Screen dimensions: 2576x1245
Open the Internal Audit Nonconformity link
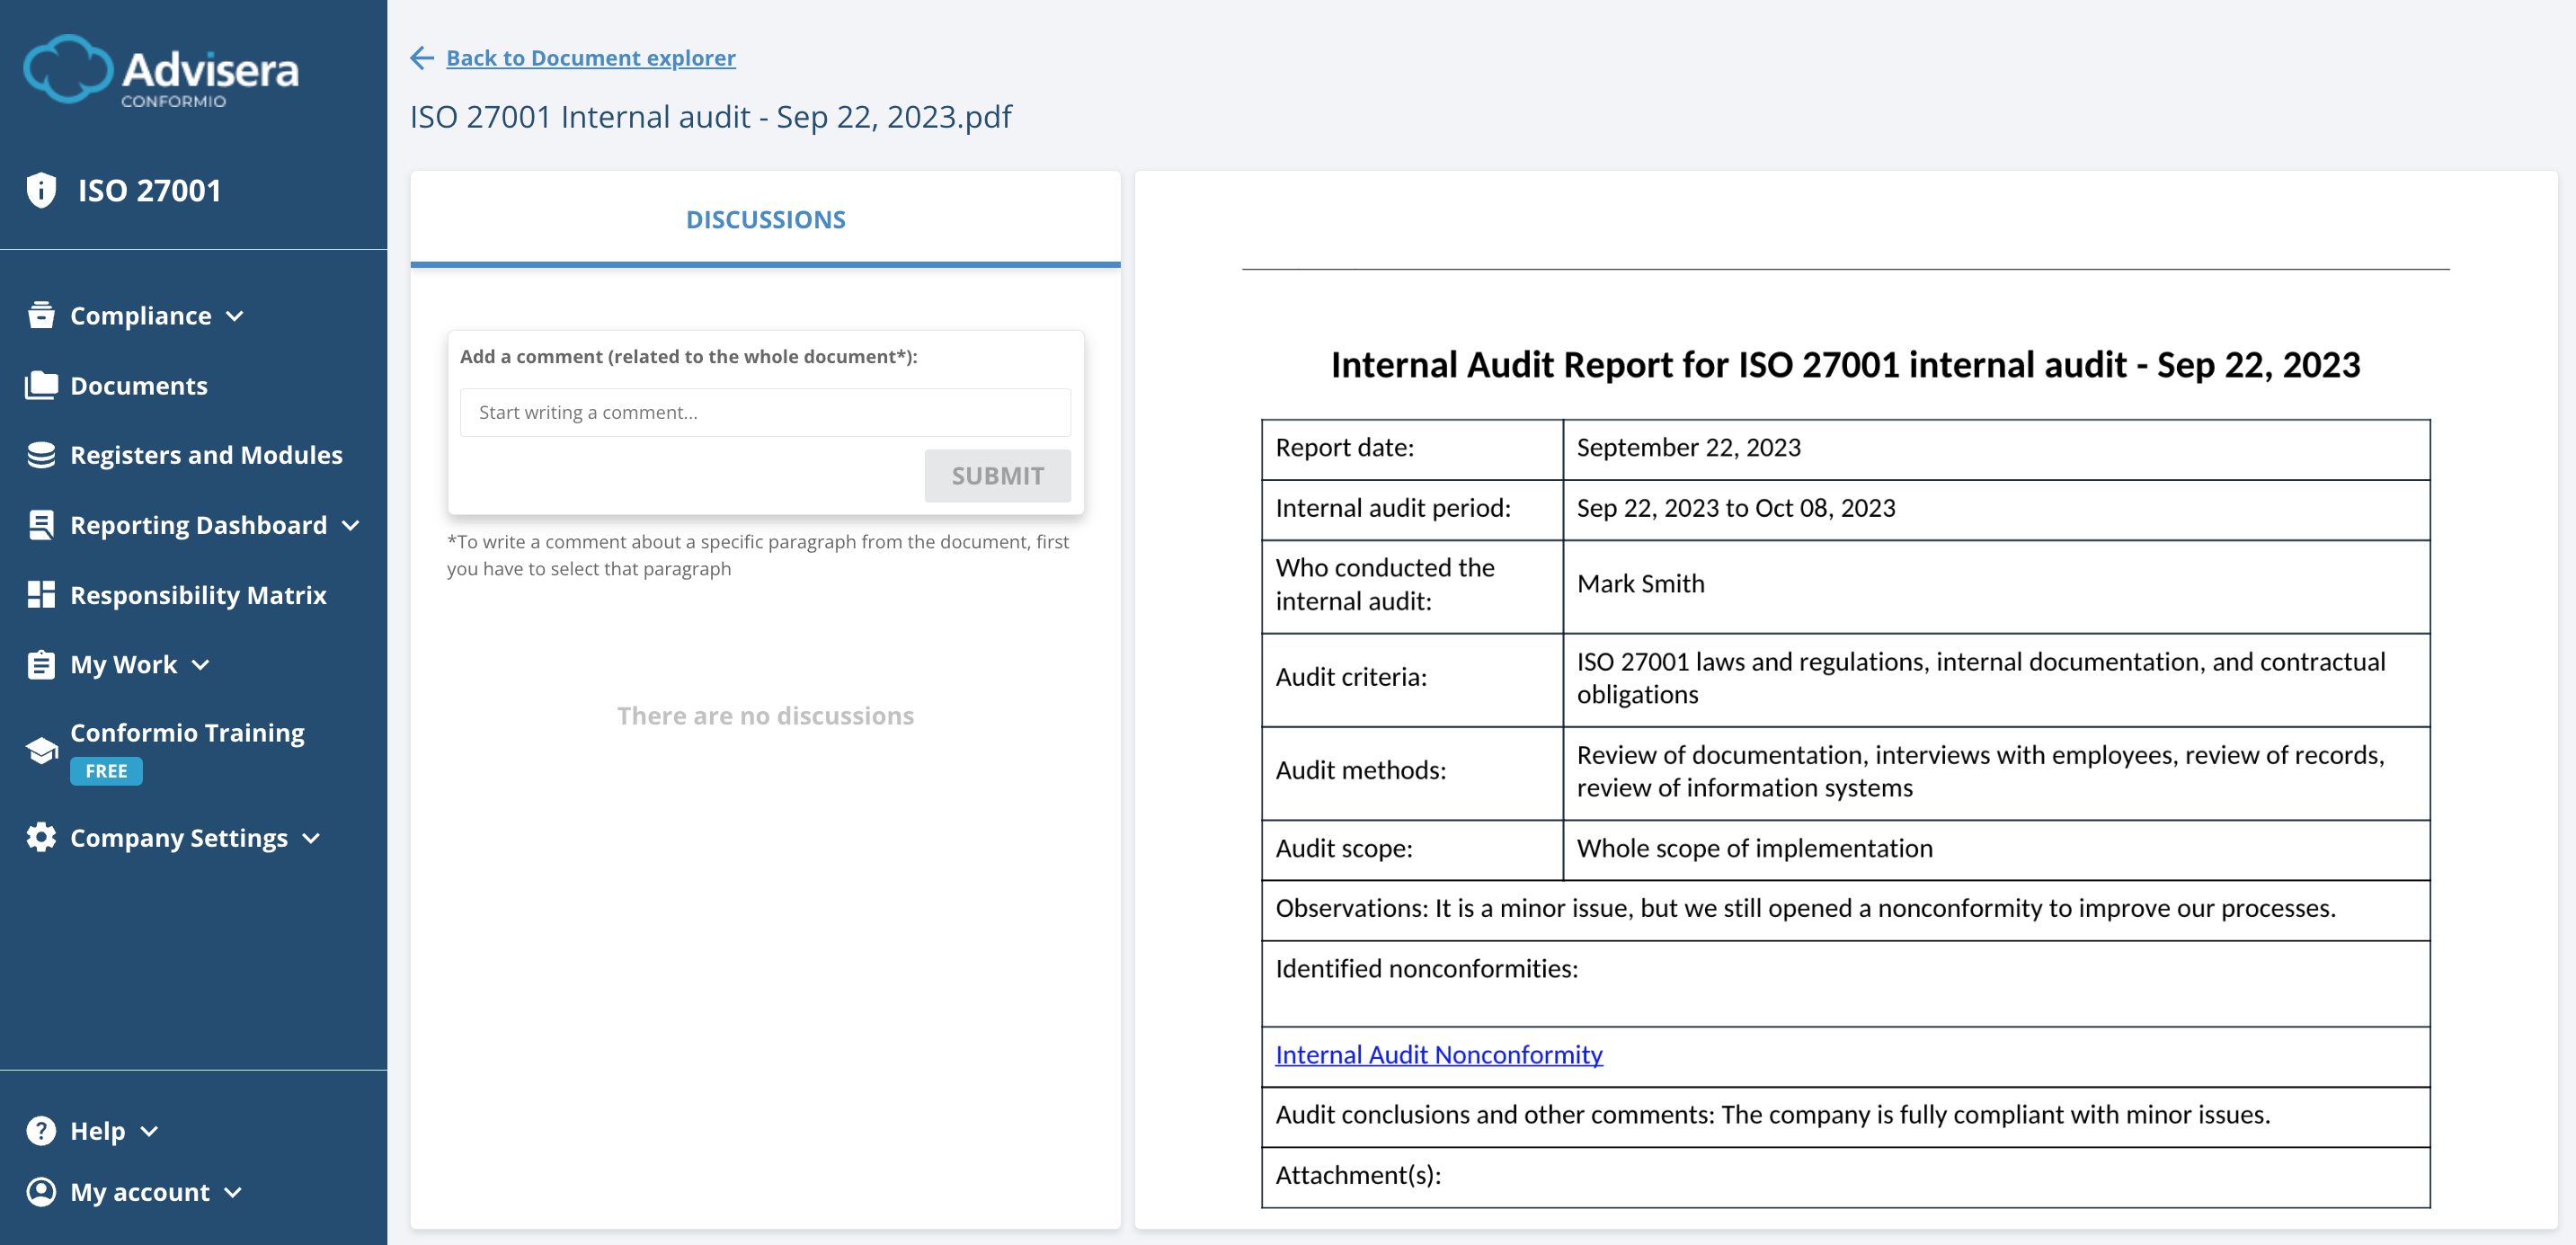1437,1054
